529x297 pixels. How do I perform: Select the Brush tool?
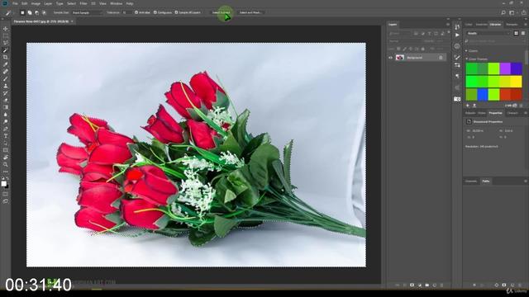[x=6, y=79]
